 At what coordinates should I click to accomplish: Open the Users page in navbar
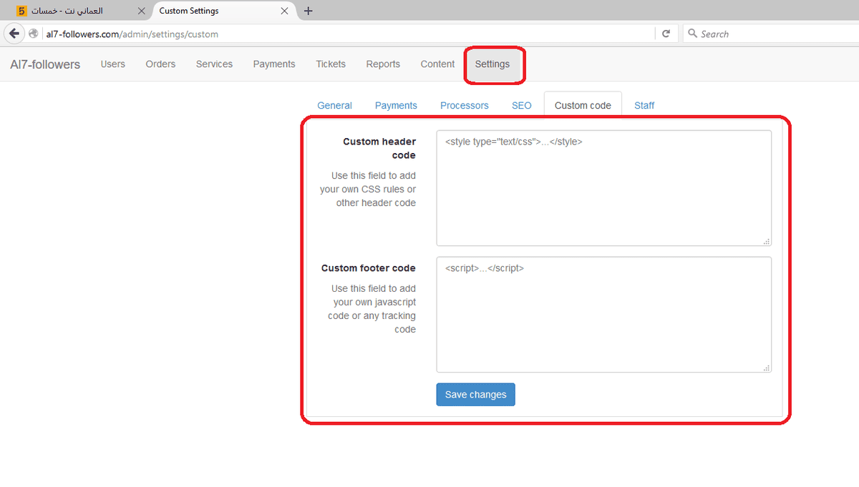113,64
